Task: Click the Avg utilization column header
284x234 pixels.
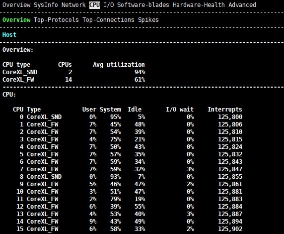Action: (x=119, y=65)
